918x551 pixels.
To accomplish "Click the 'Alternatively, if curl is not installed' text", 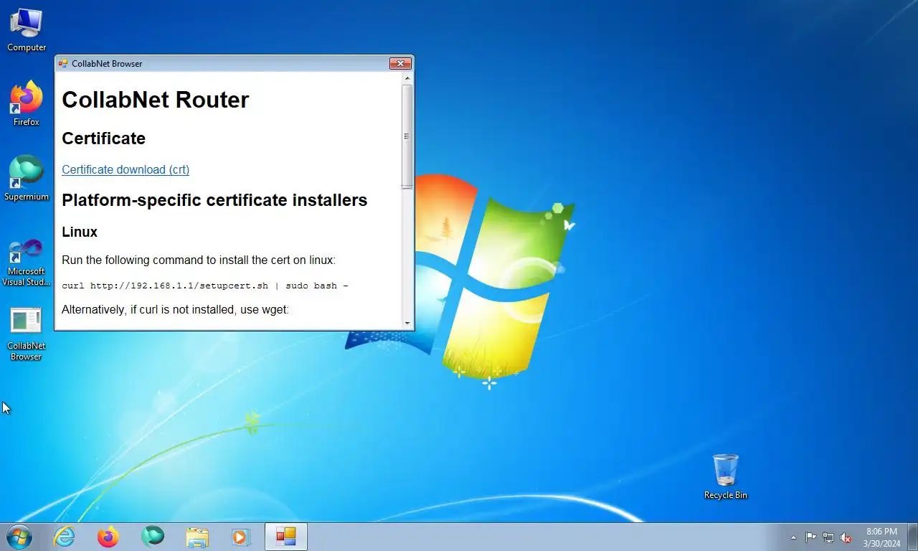I will click(x=175, y=309).
